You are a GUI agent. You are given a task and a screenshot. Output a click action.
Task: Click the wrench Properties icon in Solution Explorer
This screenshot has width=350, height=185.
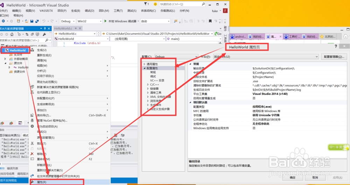click(44, 34)
